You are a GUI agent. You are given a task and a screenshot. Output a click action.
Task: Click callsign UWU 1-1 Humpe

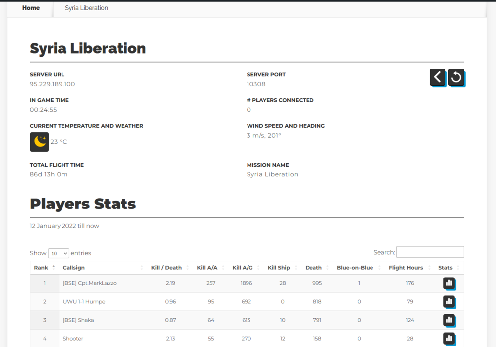(x=84, y=302)
